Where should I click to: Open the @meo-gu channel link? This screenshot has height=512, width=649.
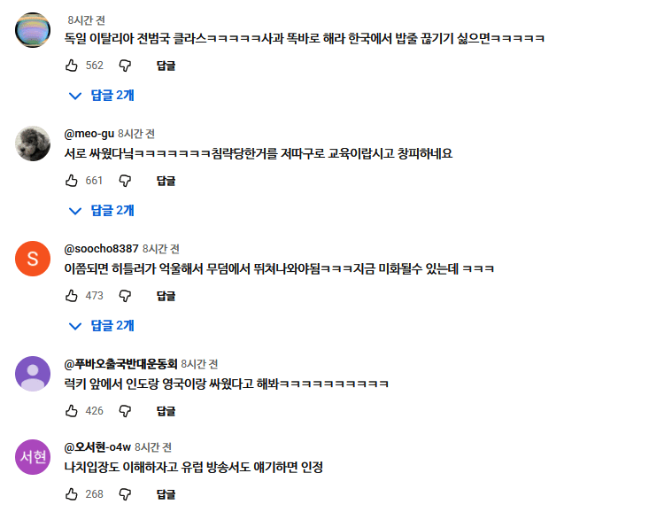[x=89, y=134]
